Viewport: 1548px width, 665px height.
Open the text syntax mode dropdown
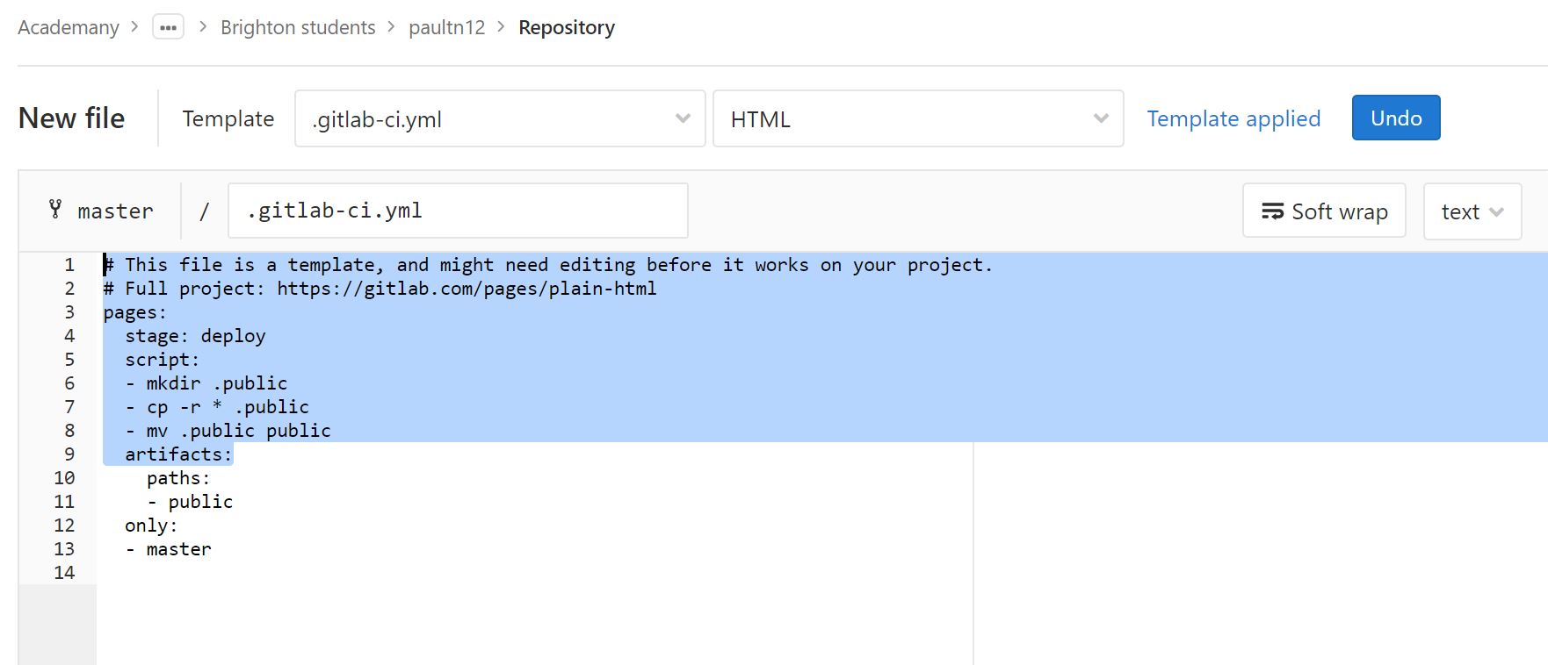1472,211
